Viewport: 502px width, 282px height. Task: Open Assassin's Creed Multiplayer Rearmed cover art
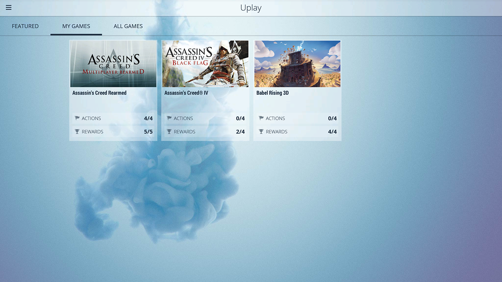click(x=113, y=64)
